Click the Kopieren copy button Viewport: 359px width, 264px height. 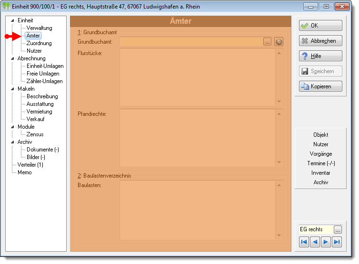pos(320,86)
